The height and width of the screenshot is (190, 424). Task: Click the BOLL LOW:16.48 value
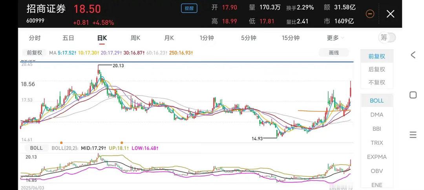tap(144, 148)
